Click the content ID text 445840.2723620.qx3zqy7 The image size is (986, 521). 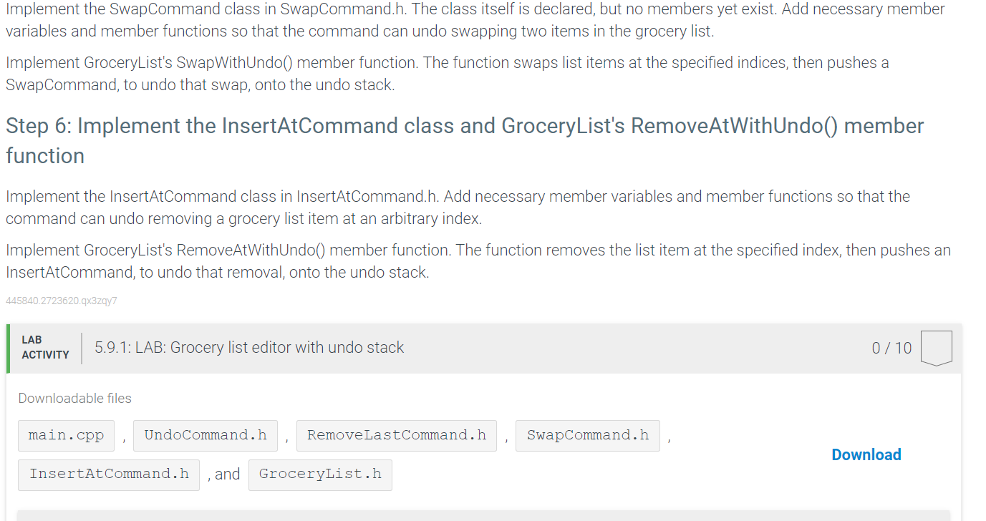[62, 301]
